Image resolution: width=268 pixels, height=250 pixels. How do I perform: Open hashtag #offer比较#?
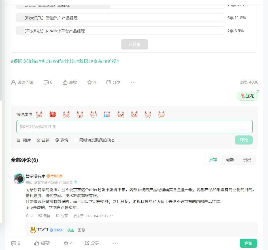[65, 61]
